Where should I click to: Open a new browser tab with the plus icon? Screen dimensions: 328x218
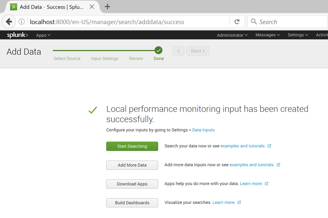tap(107, 7)
